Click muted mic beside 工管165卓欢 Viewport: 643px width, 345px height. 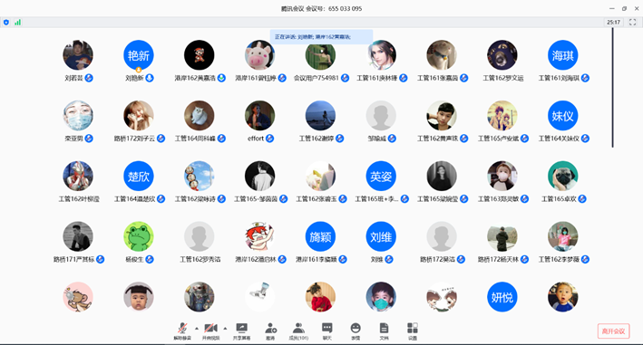[582, 199]
